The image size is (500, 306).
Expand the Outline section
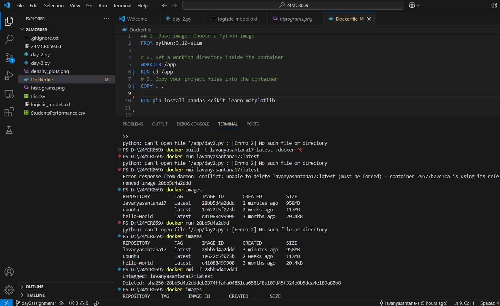[66, 287]
